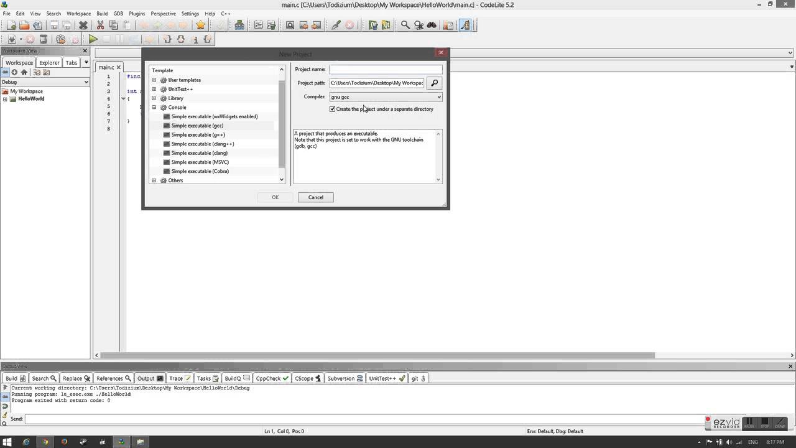Select 'Simple executable (g++)' template
Viewport: 796px width, 448px height.
tap(198, 135)
